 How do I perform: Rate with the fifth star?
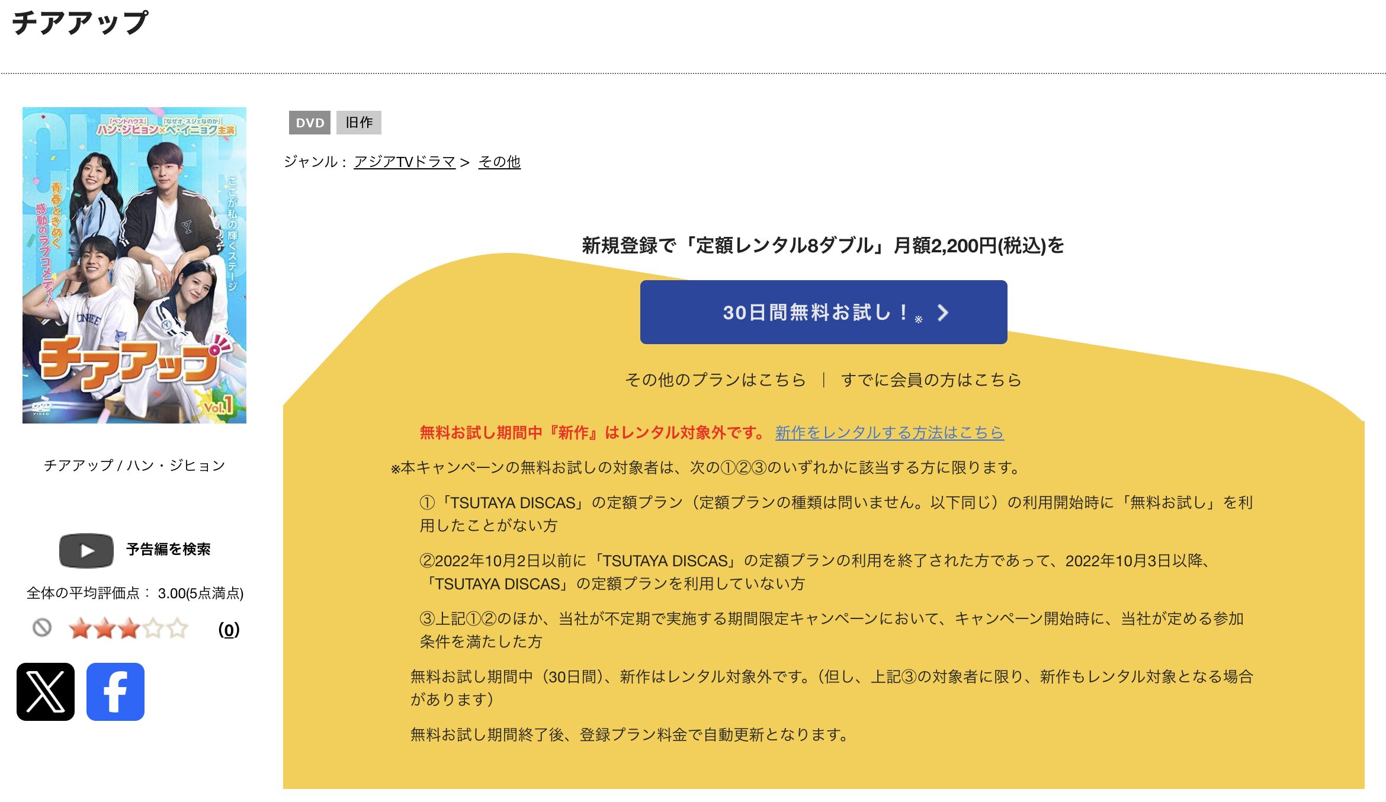pyautogui.click(x=177, y=628)
